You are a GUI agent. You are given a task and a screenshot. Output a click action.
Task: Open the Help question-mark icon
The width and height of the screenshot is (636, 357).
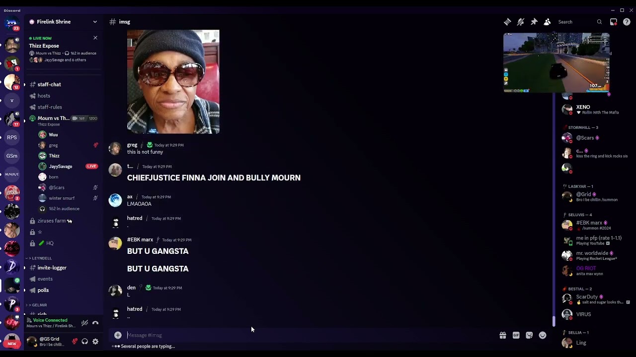point(627,22)
